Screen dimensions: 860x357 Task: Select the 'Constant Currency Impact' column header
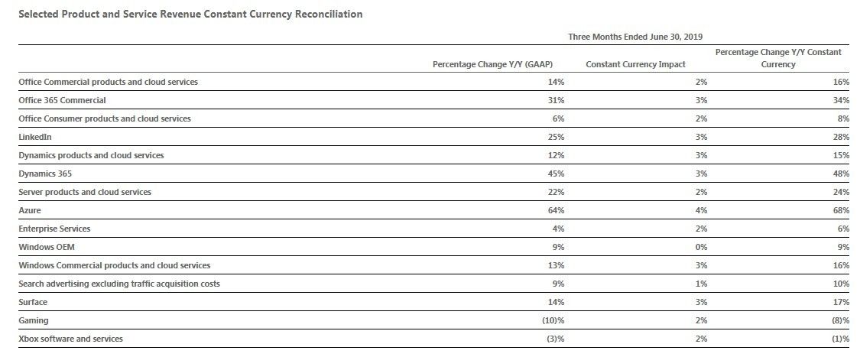pos(635,64)
